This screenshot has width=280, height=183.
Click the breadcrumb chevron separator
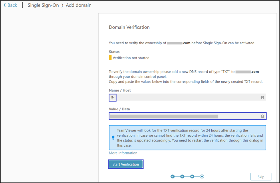click(62, 5)
